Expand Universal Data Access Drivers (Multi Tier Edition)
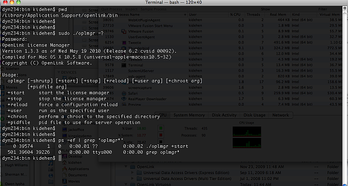 point(133,179)
